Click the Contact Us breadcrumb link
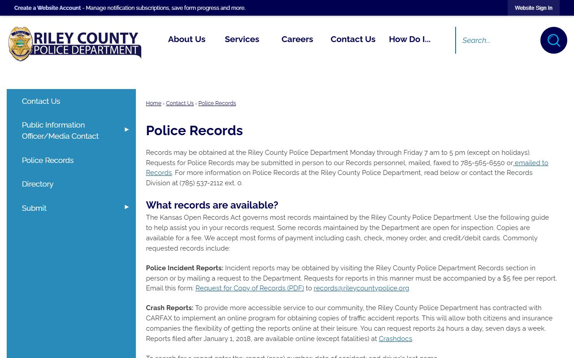Viewport: 574px width, 358px height. [180, 103]
